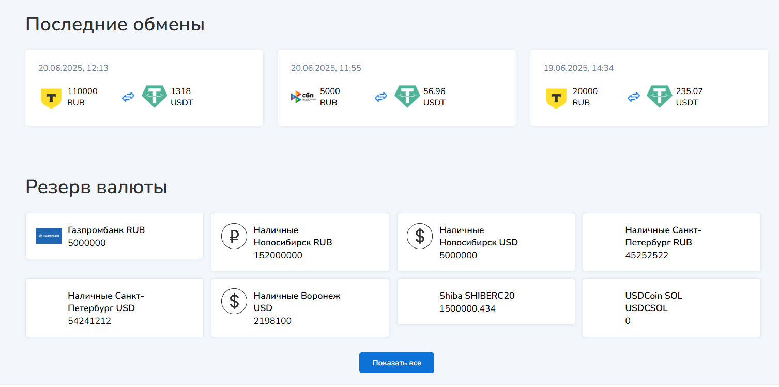Click the 19.06.2025, 14:34 exchange timestamp

[x=578, y=68]
